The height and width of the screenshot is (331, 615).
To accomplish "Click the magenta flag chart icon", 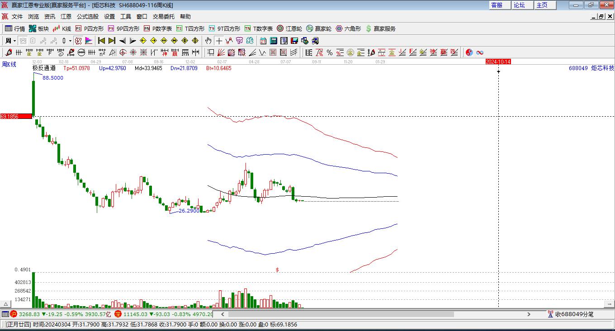I will 89,41.
